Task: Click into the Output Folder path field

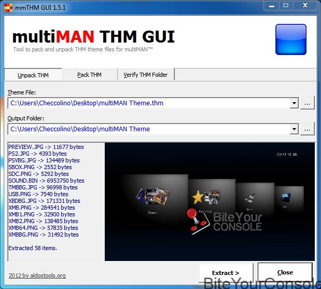Action: pyautogui.click(x=149, y=129)
